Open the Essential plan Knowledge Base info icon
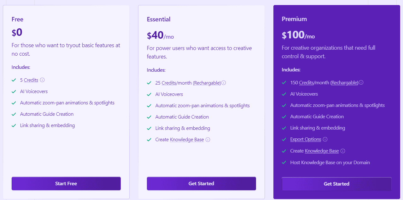 (x=208, y=139)
